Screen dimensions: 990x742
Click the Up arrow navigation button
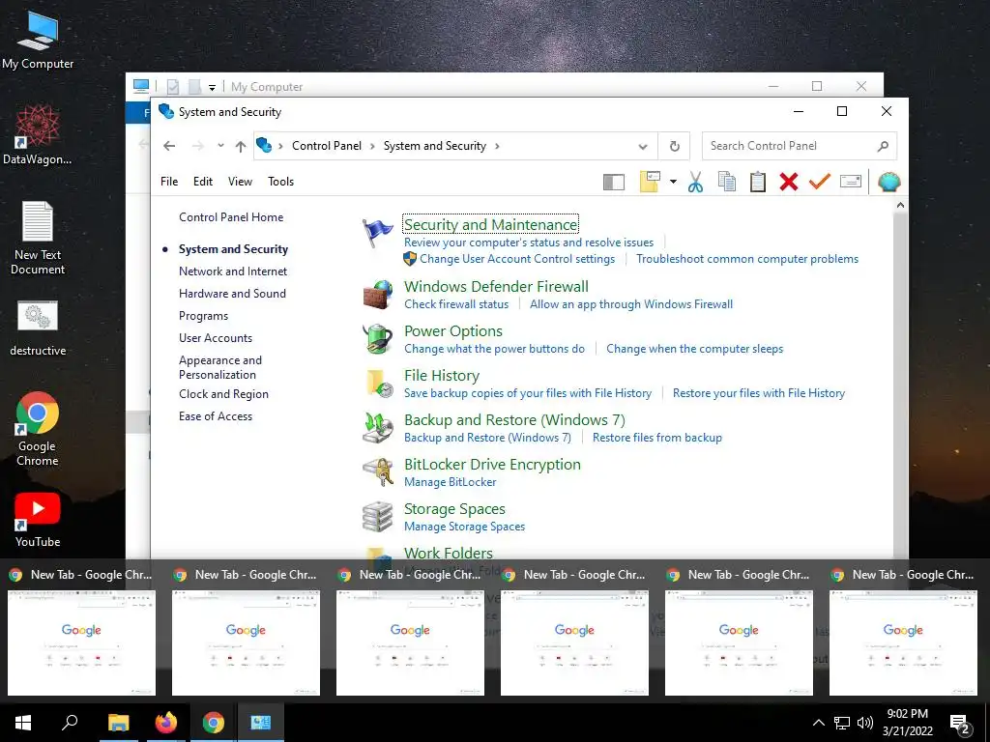241,147
